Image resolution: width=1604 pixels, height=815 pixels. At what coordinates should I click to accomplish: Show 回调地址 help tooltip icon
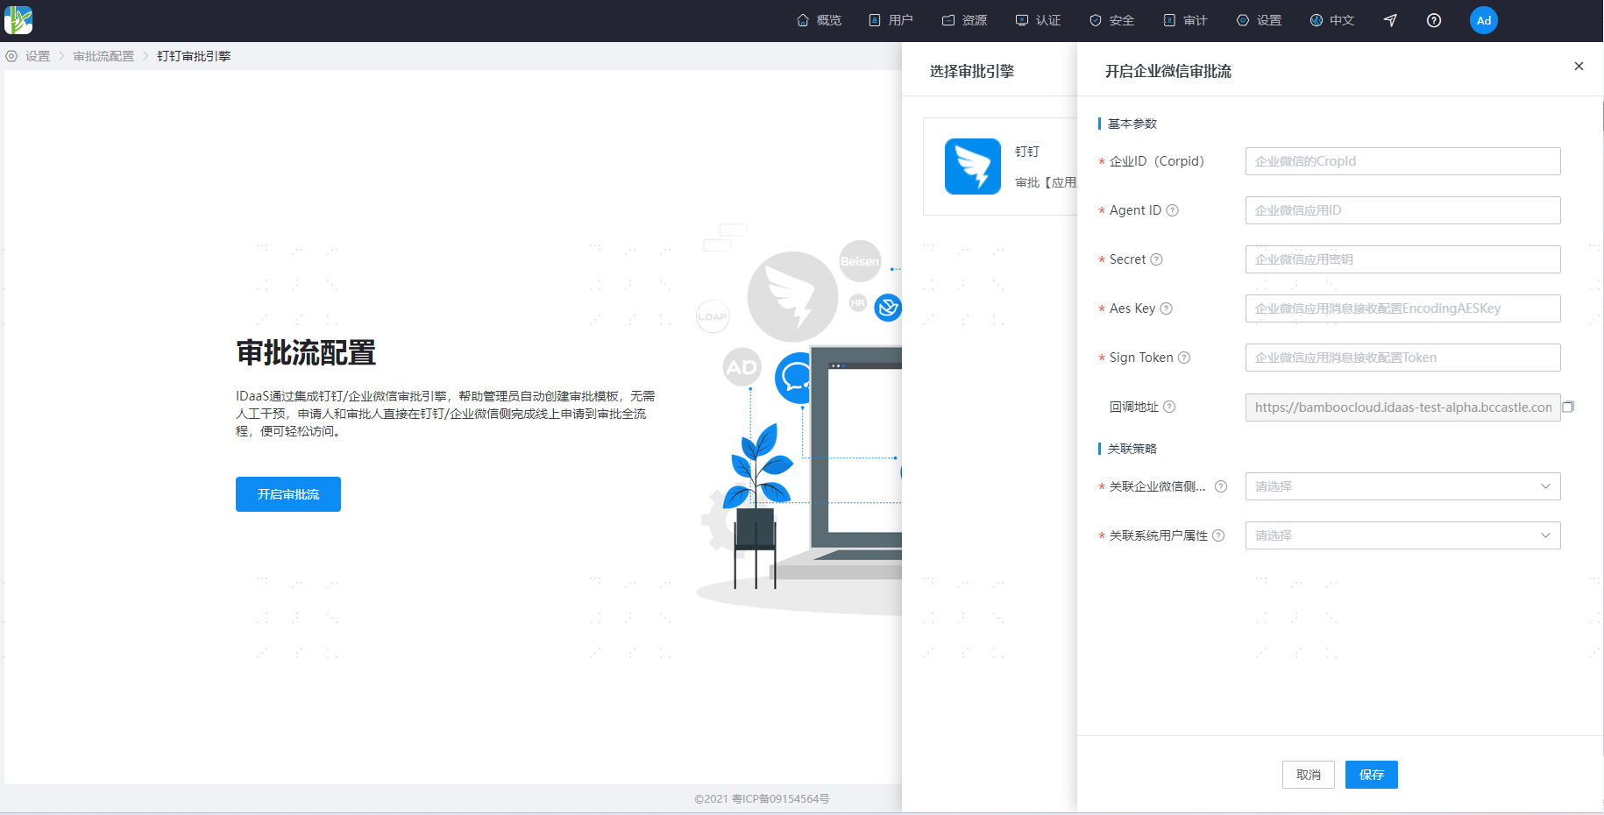(x=1169, y=407)
